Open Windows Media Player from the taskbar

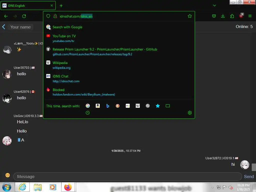click(53, 187)
